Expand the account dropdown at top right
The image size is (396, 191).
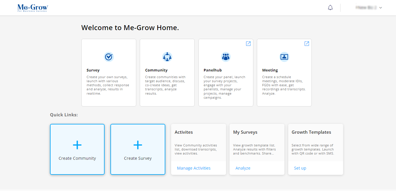[x=381, y=8]
